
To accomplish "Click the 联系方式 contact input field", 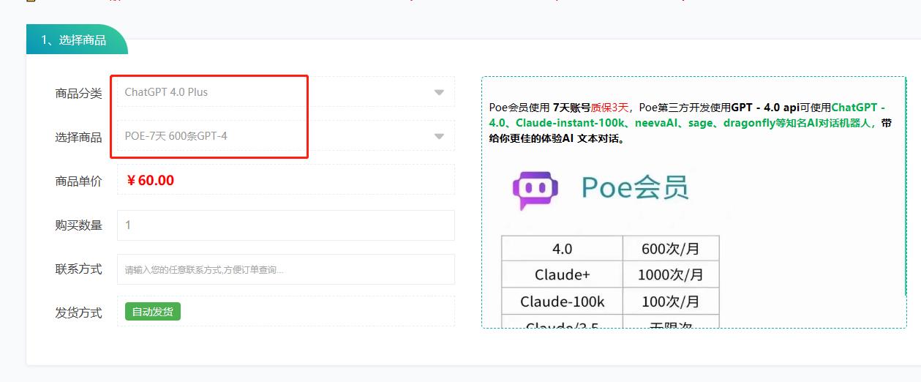I will pyautogui.click(x=285, y=269).
